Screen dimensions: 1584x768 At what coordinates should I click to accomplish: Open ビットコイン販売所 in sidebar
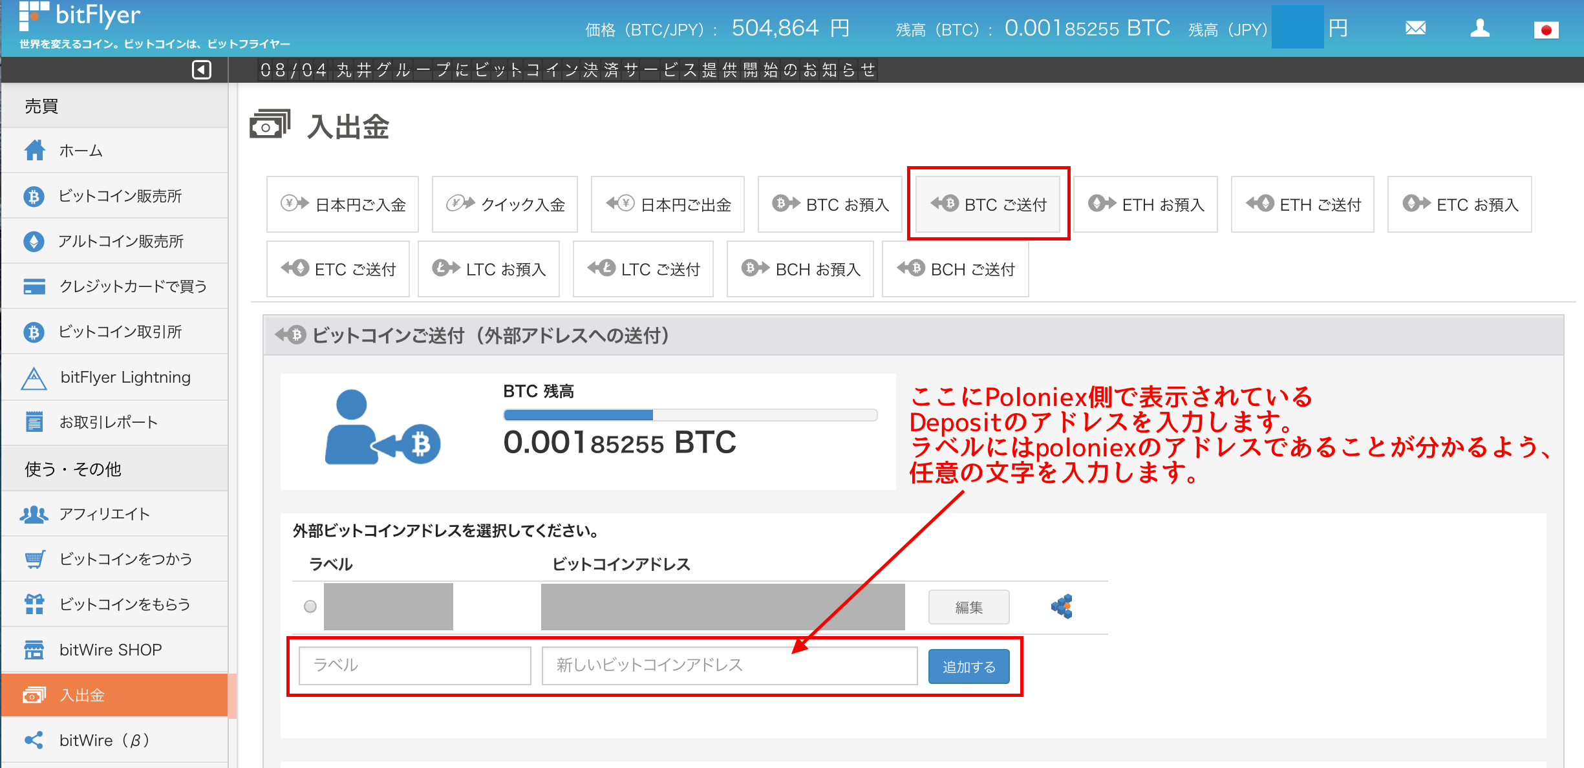point(114,196)
